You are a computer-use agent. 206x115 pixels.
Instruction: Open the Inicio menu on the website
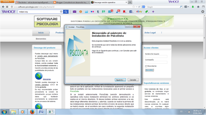point(41,33)
